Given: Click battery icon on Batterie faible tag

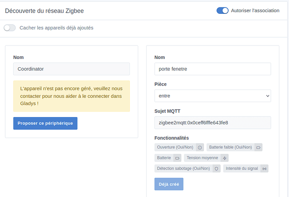Looking at the screenshot, I should 258,147.
